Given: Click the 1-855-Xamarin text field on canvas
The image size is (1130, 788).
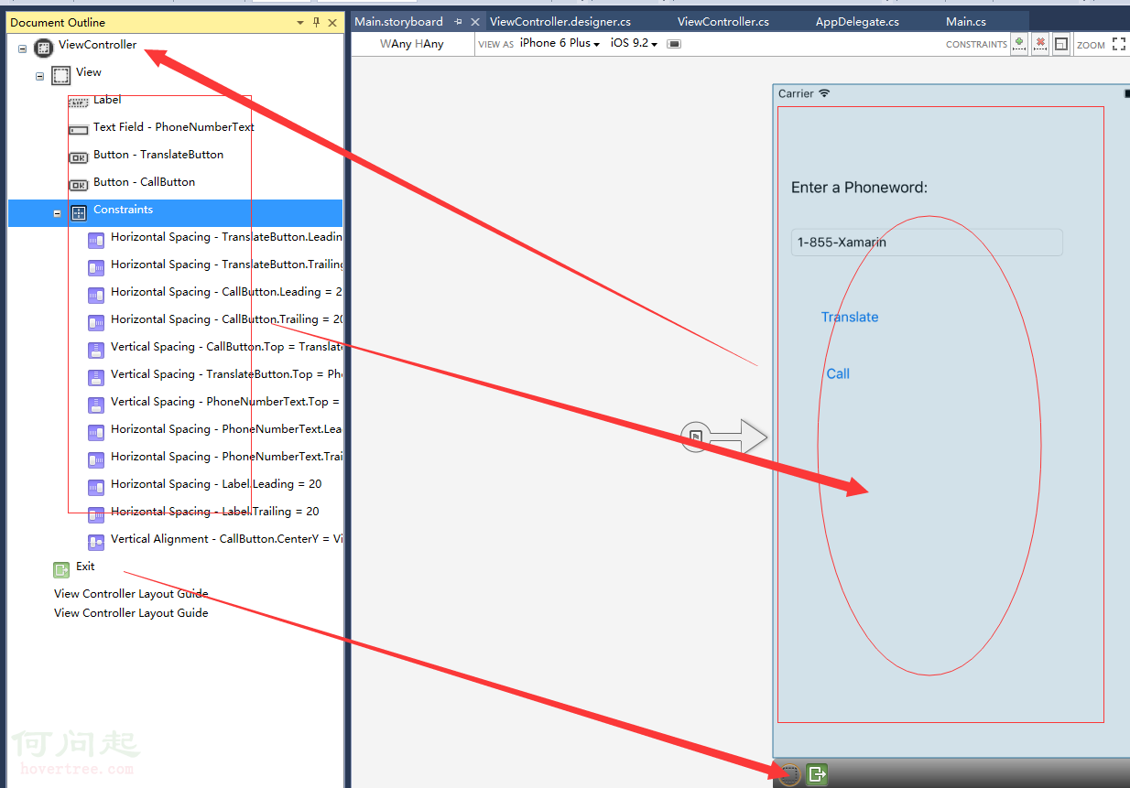Looking at the screenshot, I should [927, 243].
